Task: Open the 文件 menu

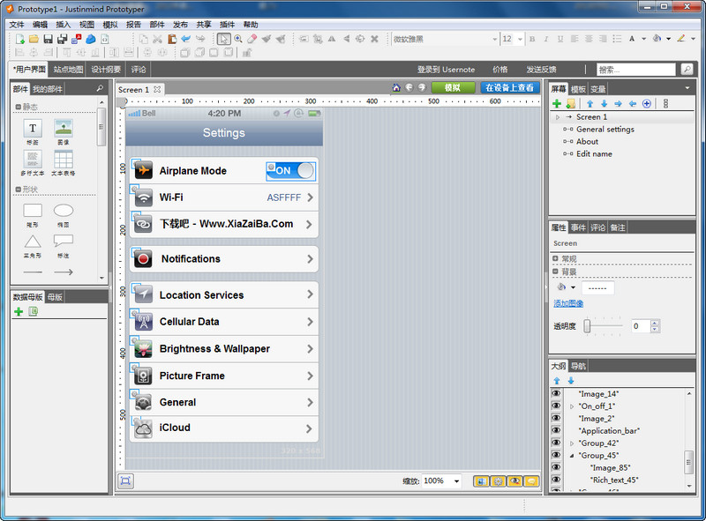Action: 17,25
